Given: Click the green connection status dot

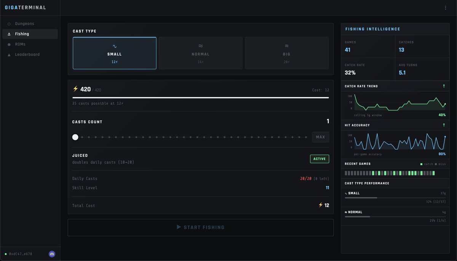Looking at the screenshot, I should pos(6,254).
